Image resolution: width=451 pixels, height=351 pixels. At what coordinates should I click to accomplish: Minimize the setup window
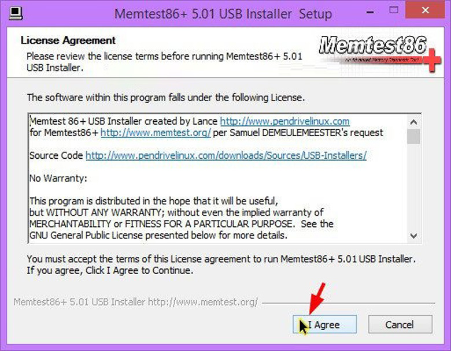coord(370,12)
